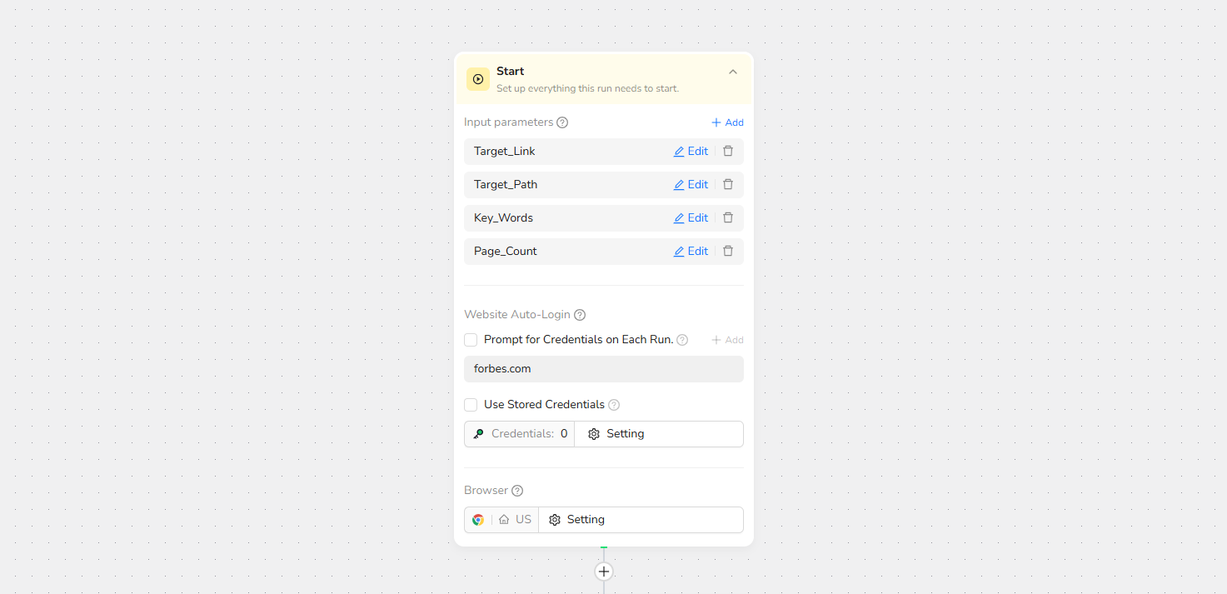1227x594 pixels.
Task: Click the gear icon in Credentials Setting
Action: tap(594, 434)
